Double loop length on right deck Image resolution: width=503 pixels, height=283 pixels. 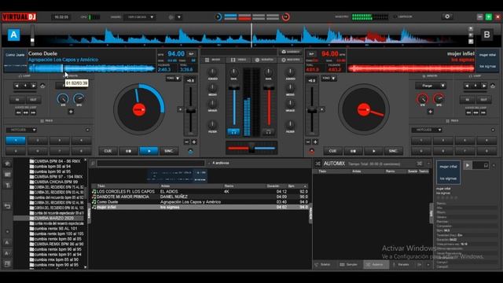pyautogui.click(x=484, y=86)
